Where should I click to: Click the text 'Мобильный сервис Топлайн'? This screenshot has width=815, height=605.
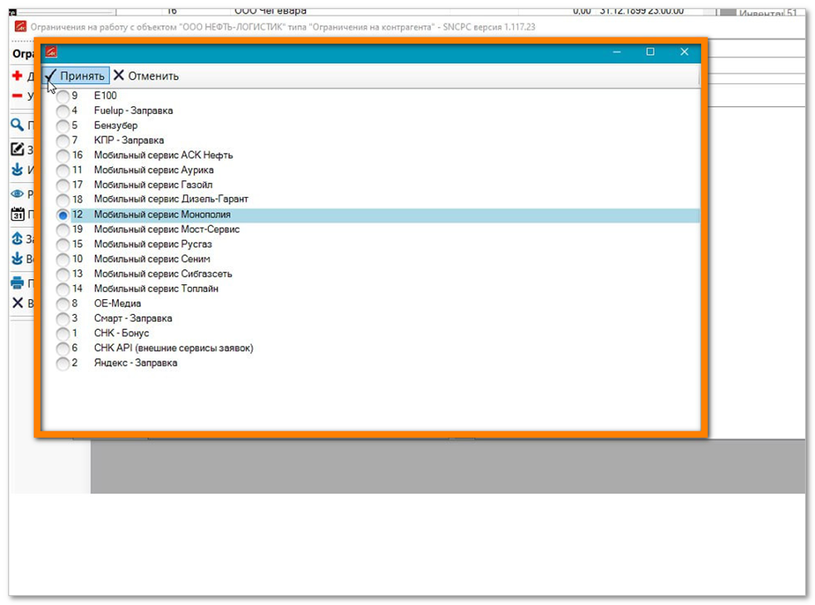[x=156, y=288]
